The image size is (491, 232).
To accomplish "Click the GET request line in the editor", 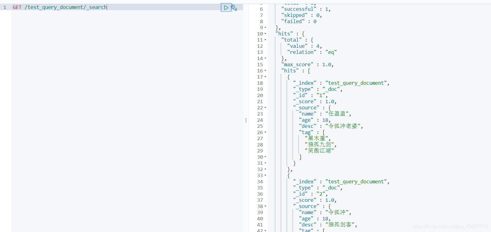I will [60, 7].
